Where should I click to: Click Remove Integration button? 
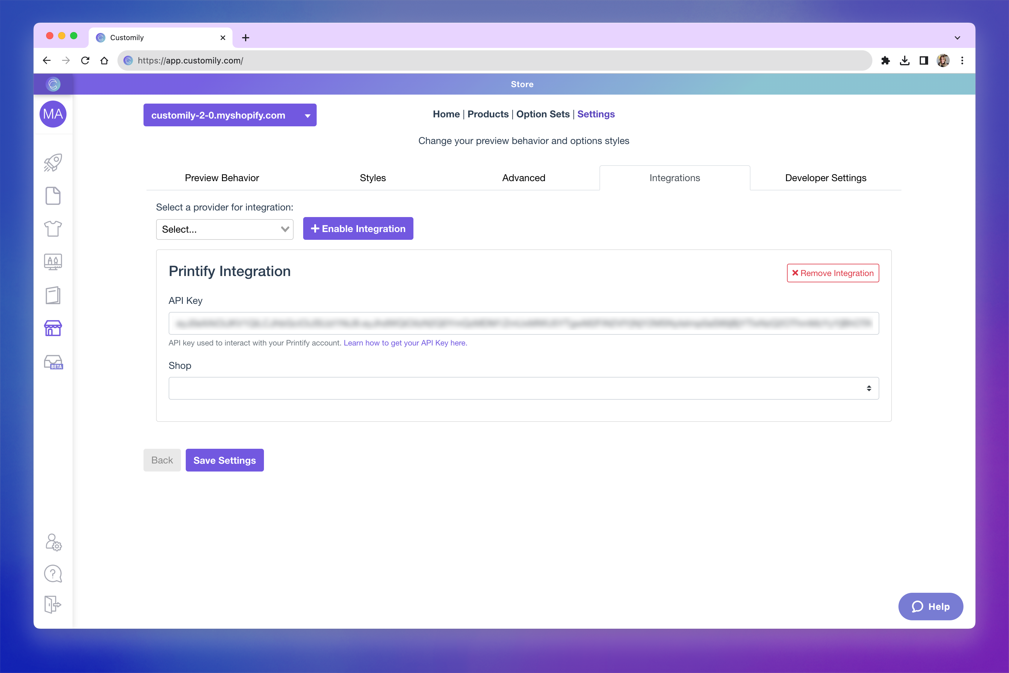click(x=833, y=273)
